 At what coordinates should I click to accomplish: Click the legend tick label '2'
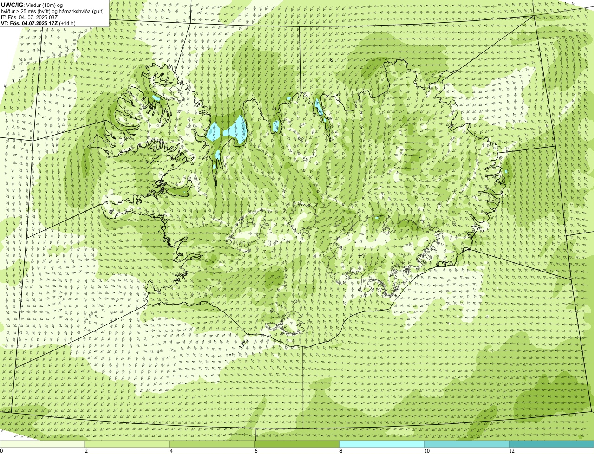pos(86,451)
